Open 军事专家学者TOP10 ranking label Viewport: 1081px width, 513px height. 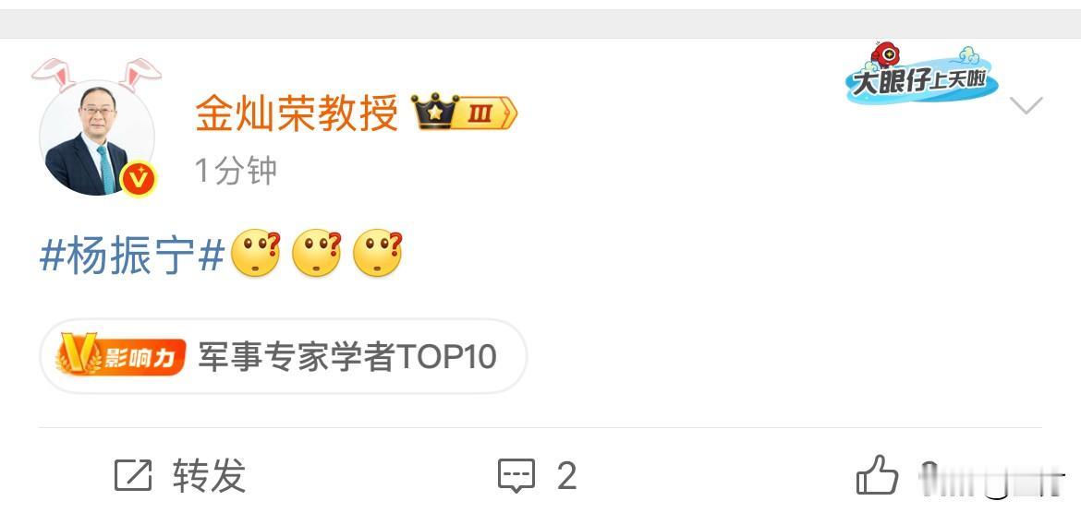click(x=347, y=357)
